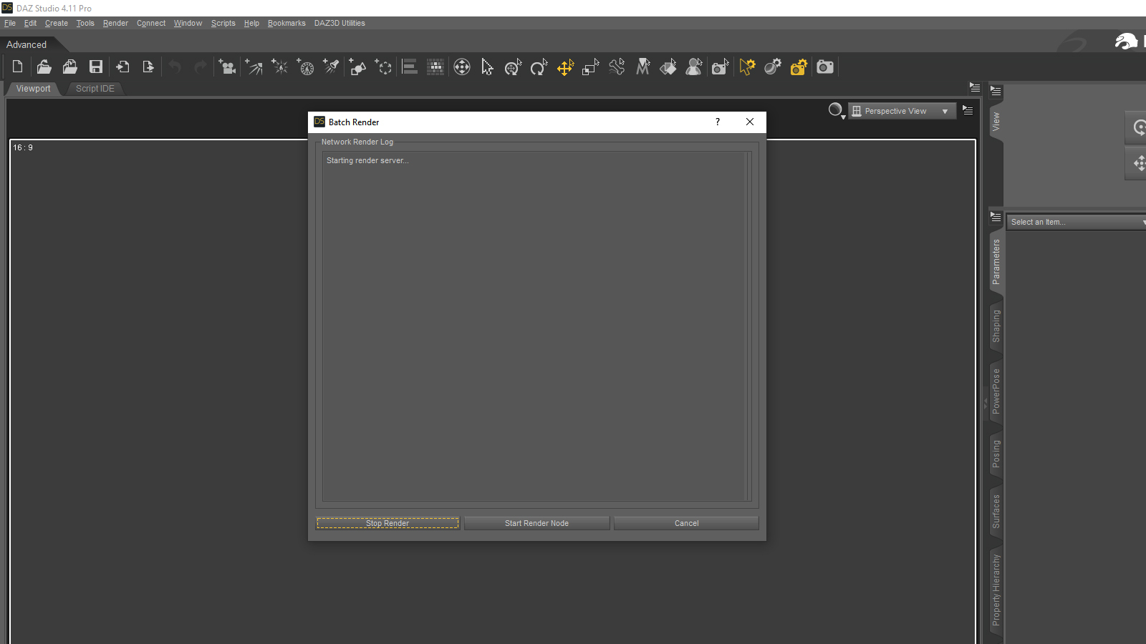The width and height of the screenshot is (1146, 644).
Task: Open the Help menu
Action: point(251,23)
